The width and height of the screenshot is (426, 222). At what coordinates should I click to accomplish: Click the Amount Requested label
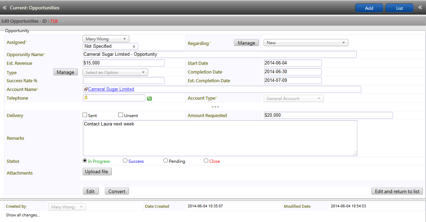tap(207, 116)
